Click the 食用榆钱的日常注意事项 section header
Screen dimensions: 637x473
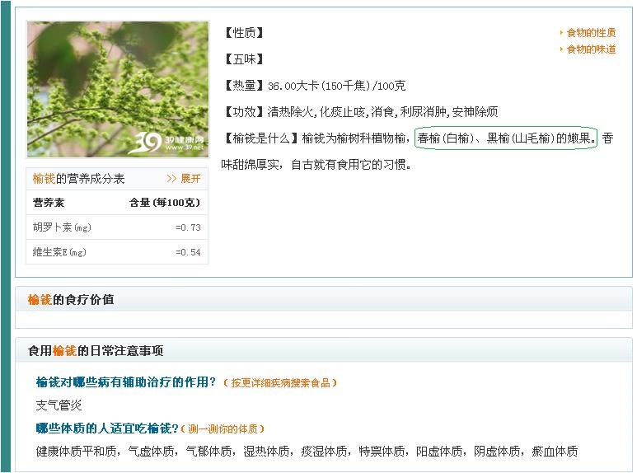[x=96, y=350]
